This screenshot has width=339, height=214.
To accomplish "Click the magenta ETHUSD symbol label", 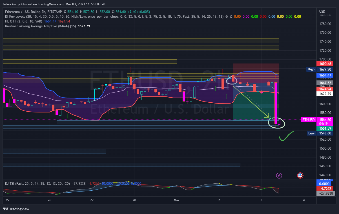I will [x=308, y=120].
